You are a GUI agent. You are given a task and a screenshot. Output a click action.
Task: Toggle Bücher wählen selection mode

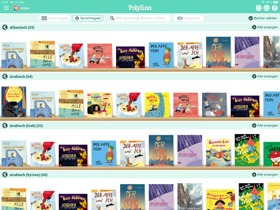[263, 18]
